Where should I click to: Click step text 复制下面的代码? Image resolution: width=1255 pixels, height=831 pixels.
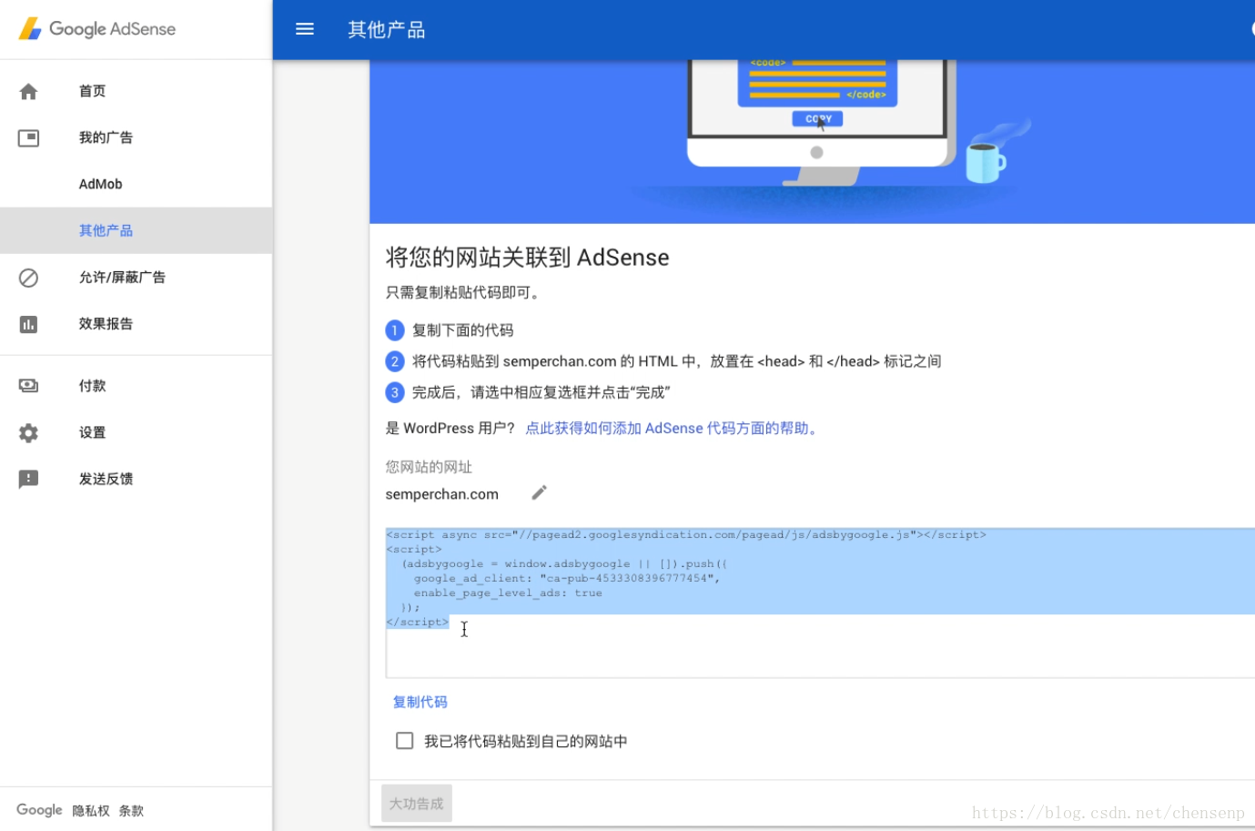pyautogui.click(x=463, y=330)
